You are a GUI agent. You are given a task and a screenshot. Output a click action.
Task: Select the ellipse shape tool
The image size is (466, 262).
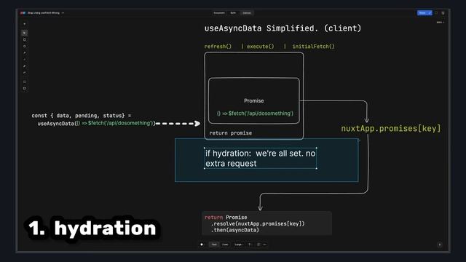pyautogui.click(x=24, y=47)
